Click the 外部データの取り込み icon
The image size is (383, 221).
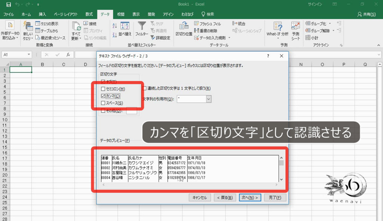(x=10, y=25)
